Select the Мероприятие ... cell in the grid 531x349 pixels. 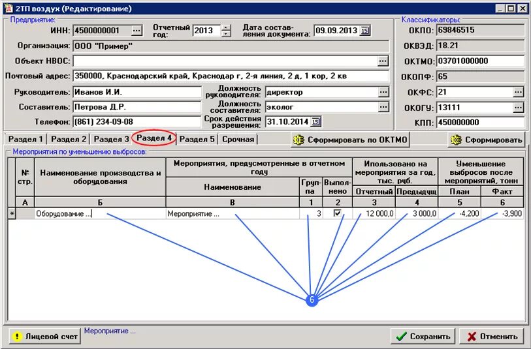pyautogui.click(x=233, y=213)
